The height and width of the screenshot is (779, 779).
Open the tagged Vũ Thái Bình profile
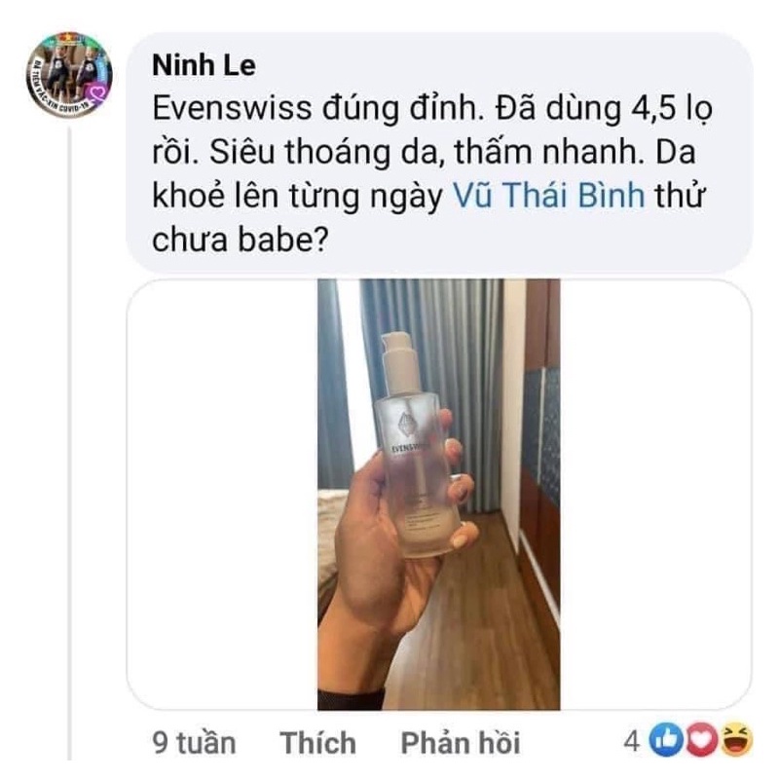point(549,196)
